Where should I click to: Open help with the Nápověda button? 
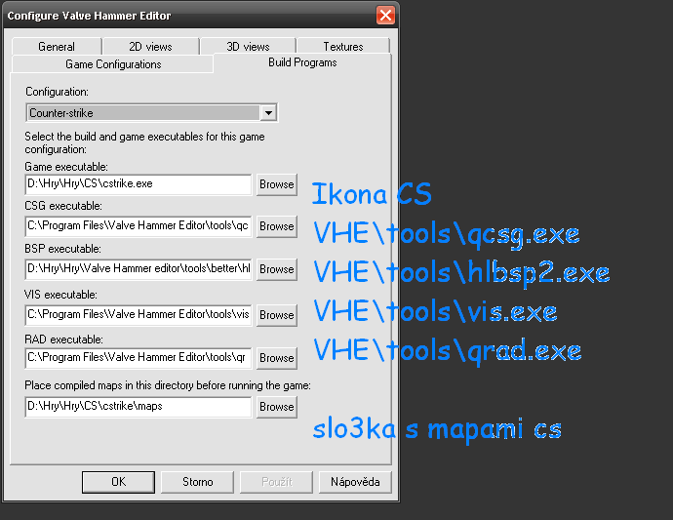click(355, 482)
